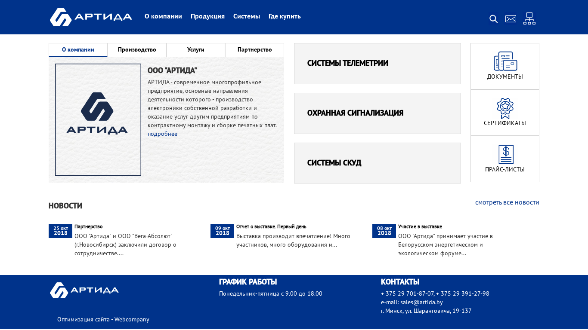
Task: Click the Документы documents icon
Action: (505, 61)
